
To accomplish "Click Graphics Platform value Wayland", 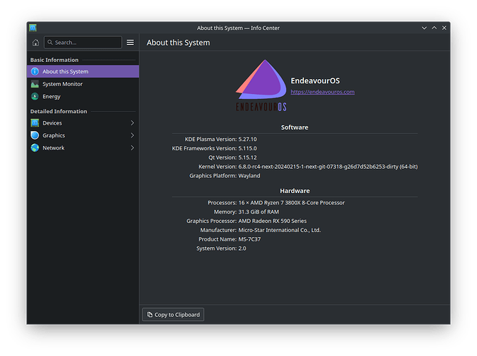I will click(249, 176).
